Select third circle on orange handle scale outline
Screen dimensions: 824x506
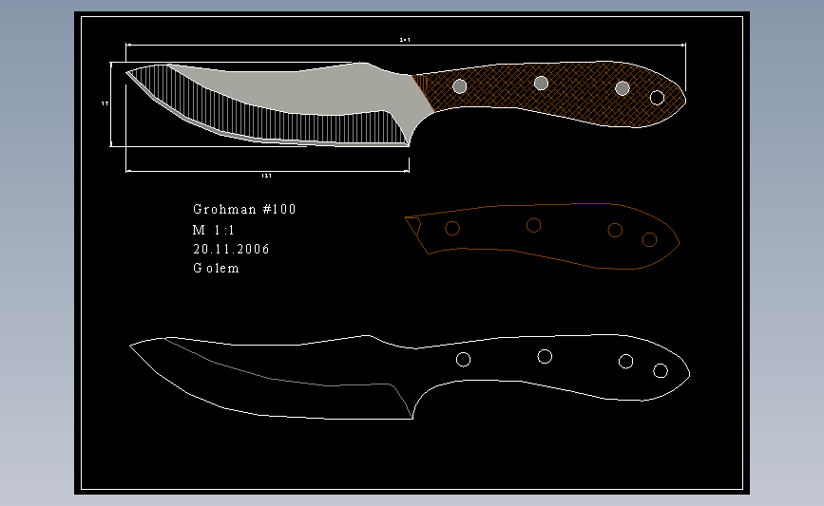click(615, 230)
